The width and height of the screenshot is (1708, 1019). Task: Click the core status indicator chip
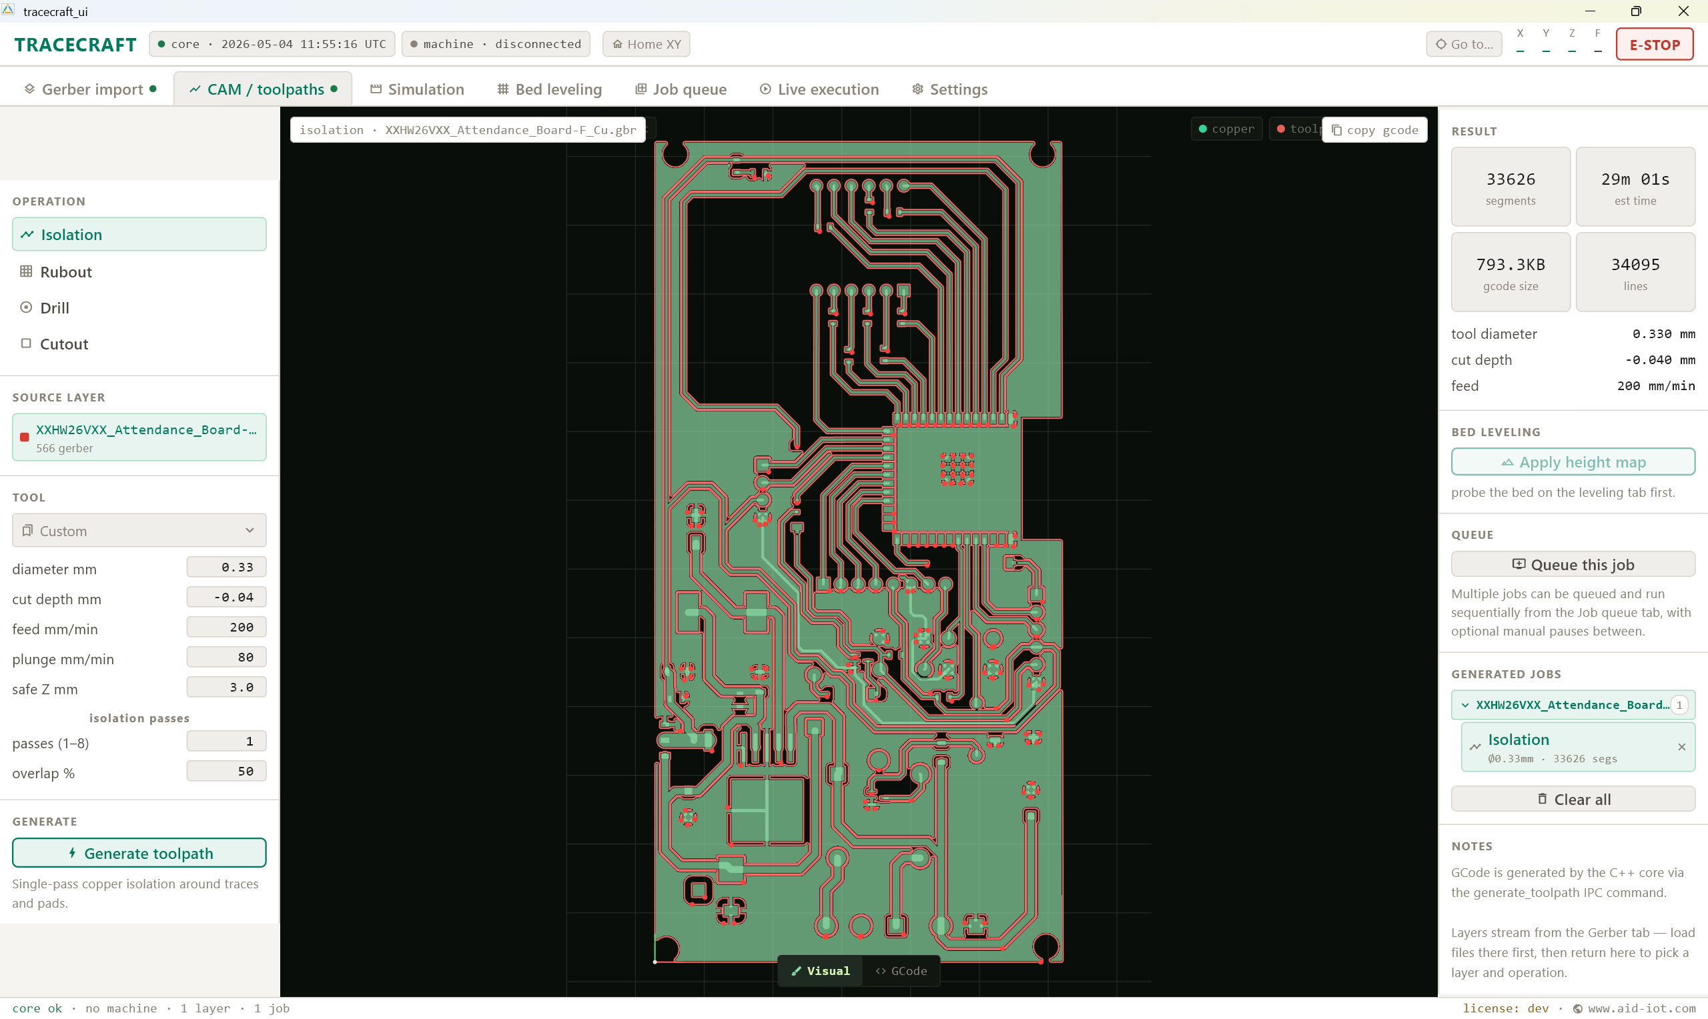pos(272,45)
